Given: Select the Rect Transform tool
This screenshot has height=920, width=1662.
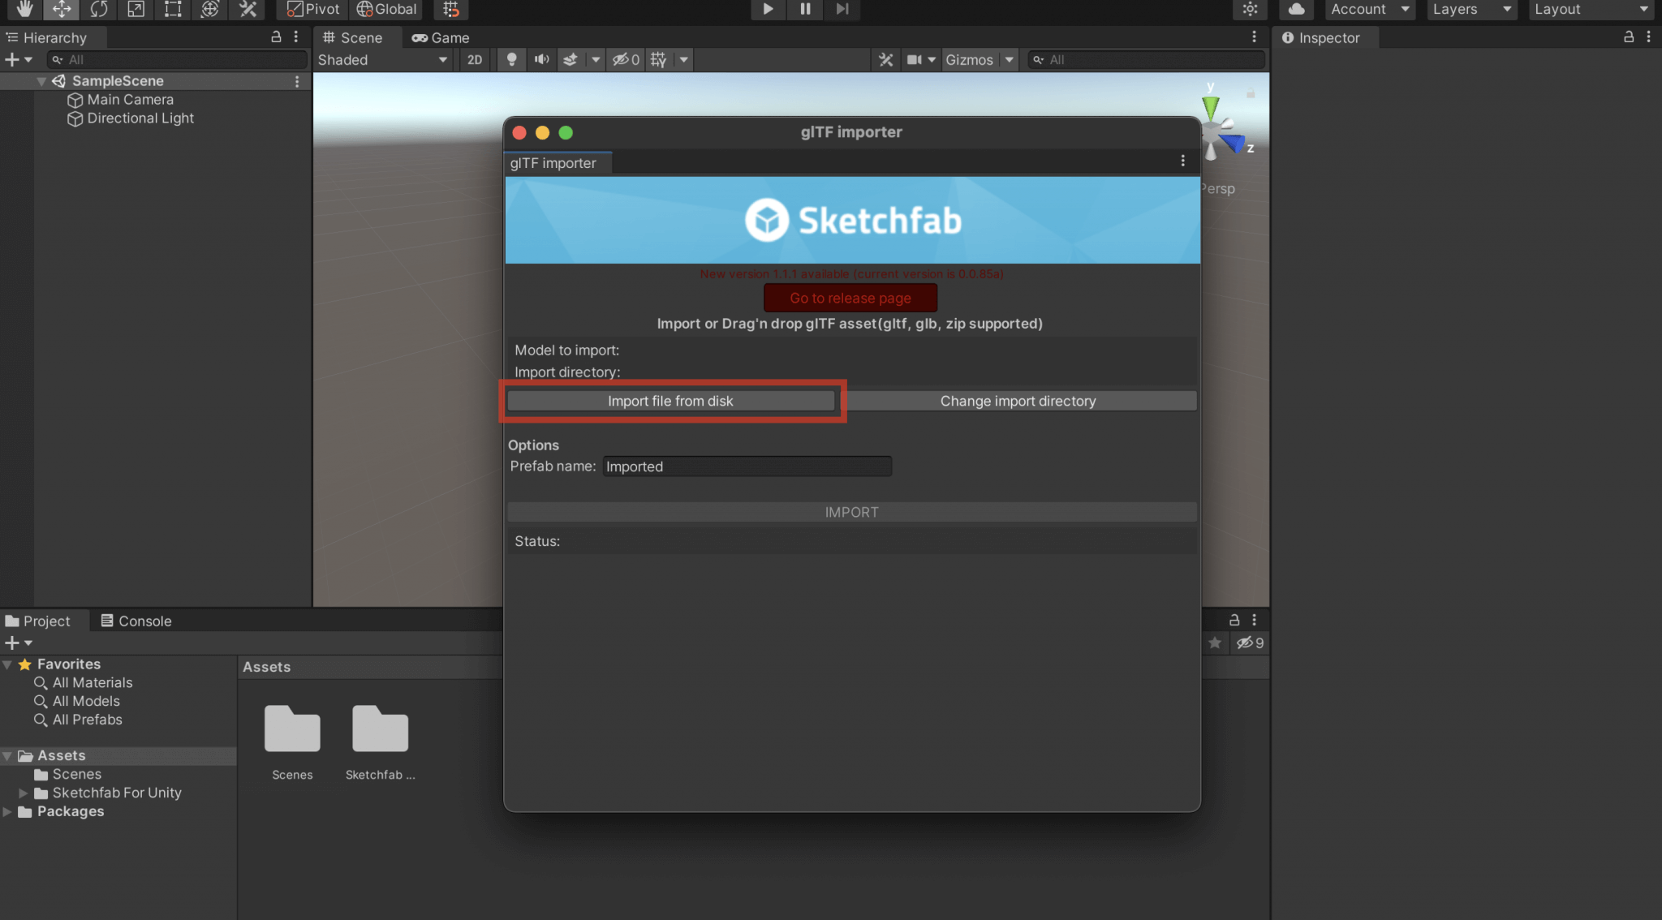Looking at the screenshot, I should point(172,10).
